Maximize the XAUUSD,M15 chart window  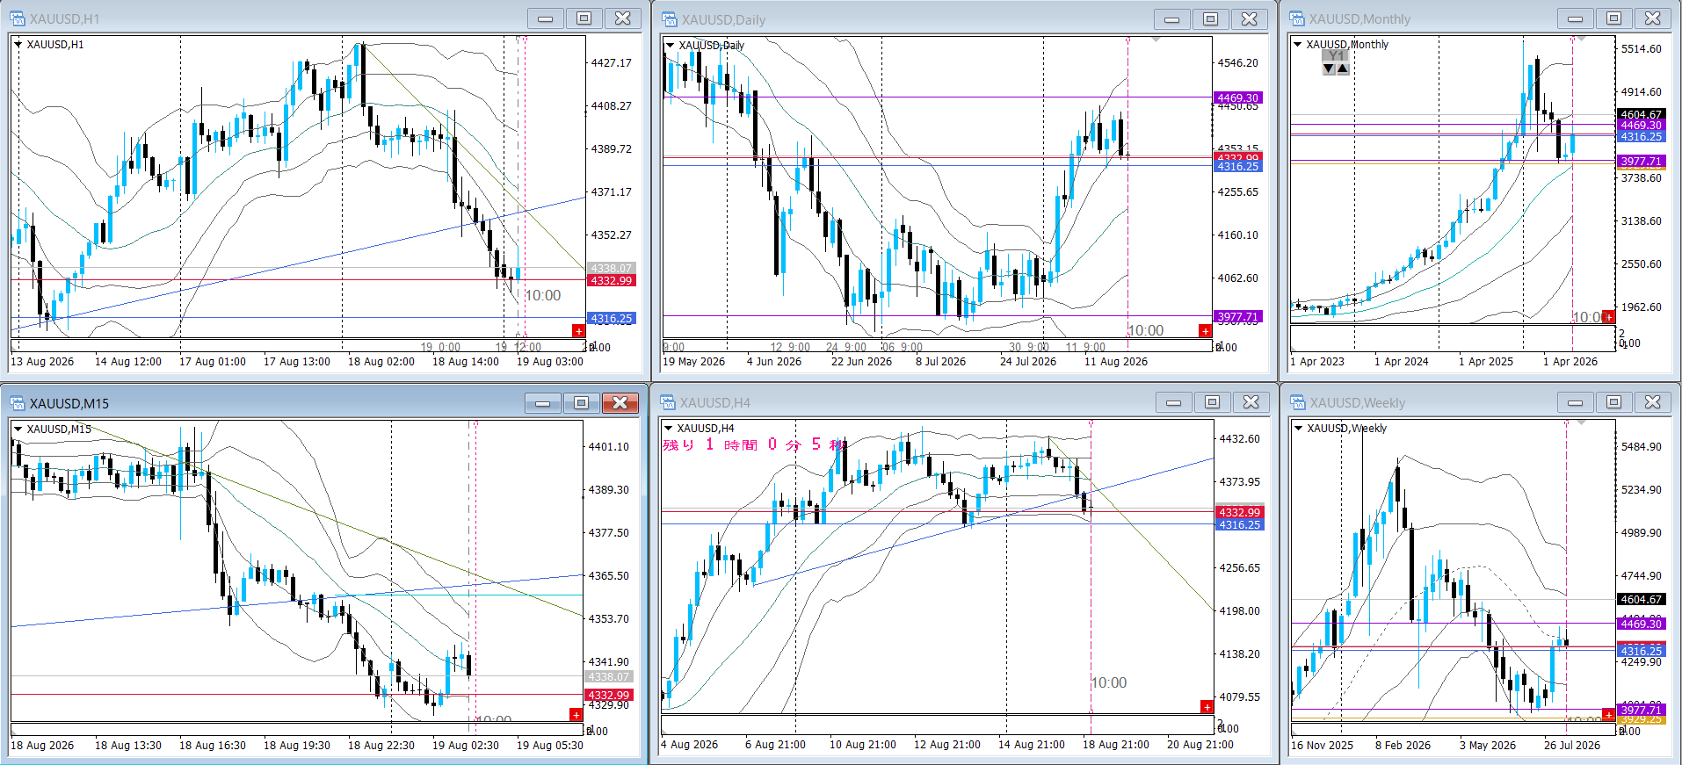click(581, 403)
